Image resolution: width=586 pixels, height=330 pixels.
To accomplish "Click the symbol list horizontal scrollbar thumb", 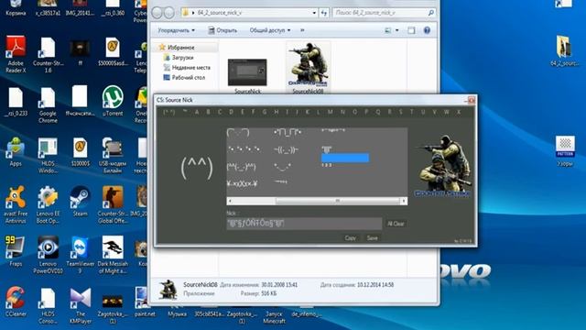I will coord(338,201).
